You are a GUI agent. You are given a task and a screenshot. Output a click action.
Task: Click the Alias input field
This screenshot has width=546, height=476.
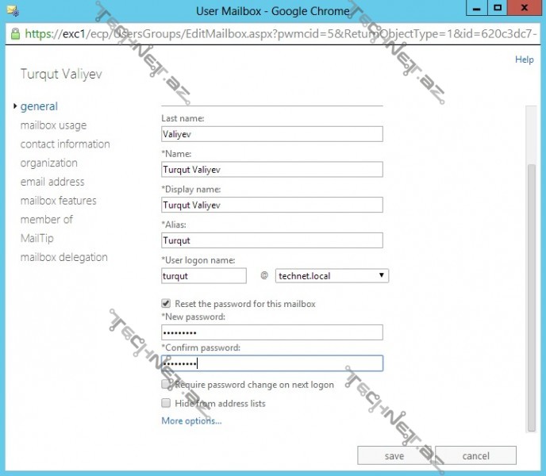(271, 240)
